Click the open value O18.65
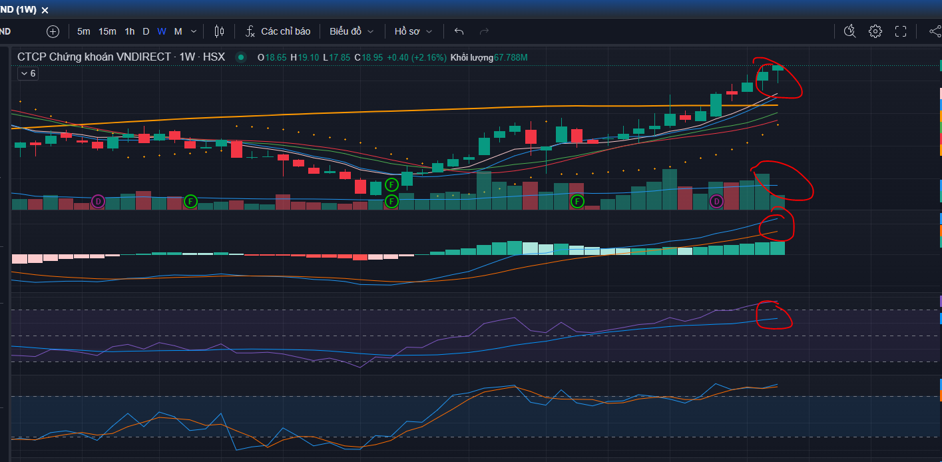This screenshot has height=462, width=942. tap(272, 58)
